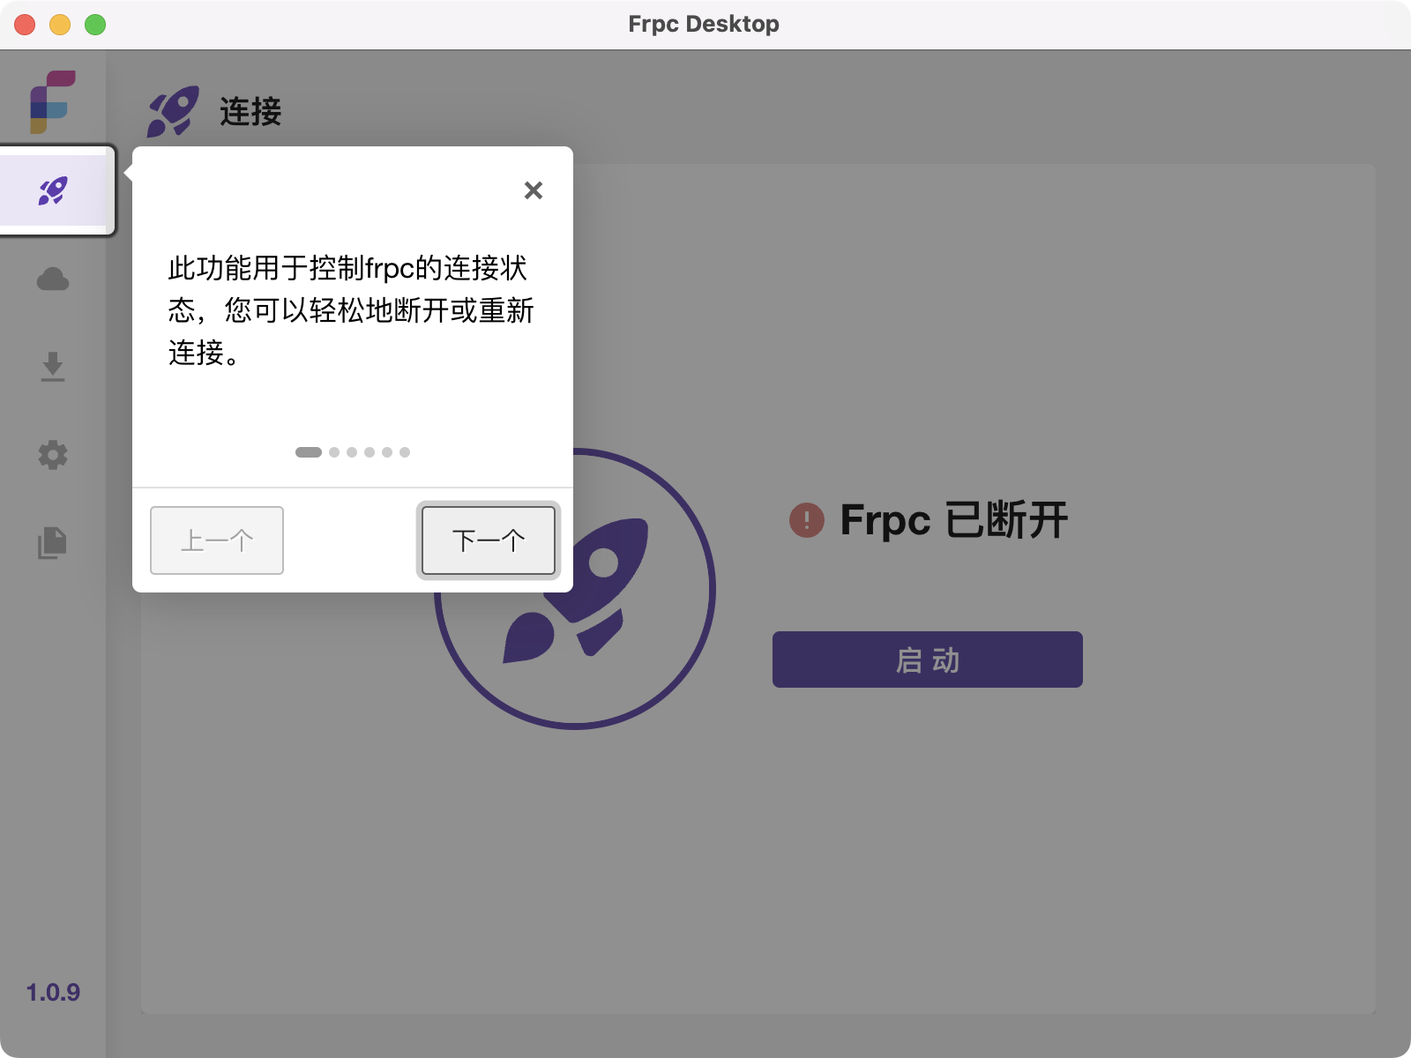
Task: Open the settings gear sidebar page
Action: (x=53, y=455)
